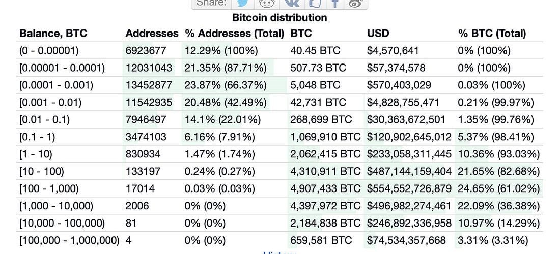Click the address count 13452877
This screenshot has width=560, height=254.
[x=149, y=85]
